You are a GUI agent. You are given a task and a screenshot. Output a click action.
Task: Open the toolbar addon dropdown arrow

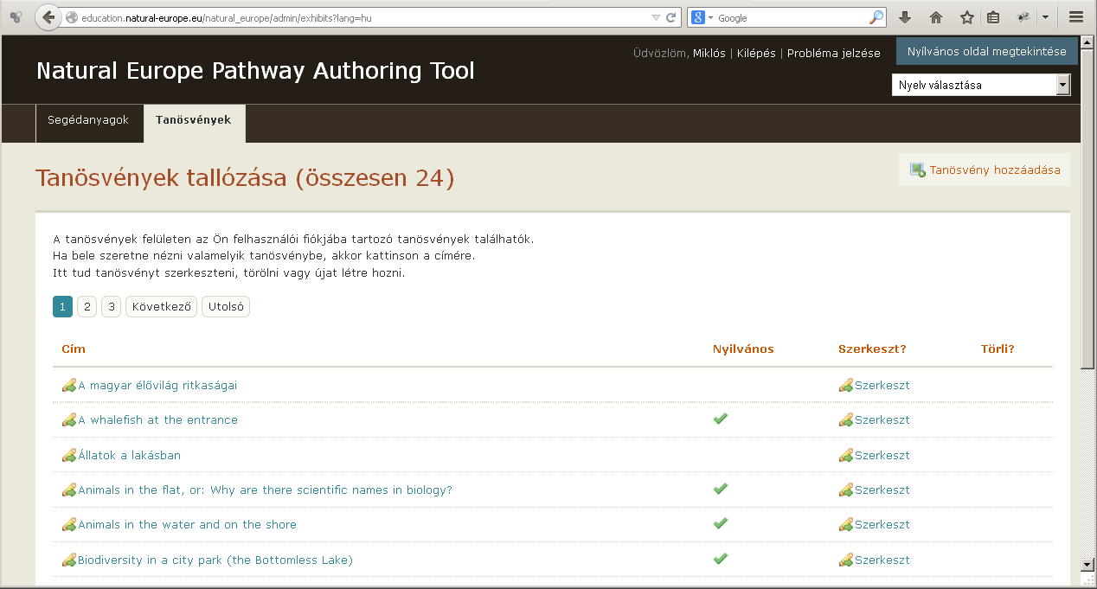(1045, 17)
